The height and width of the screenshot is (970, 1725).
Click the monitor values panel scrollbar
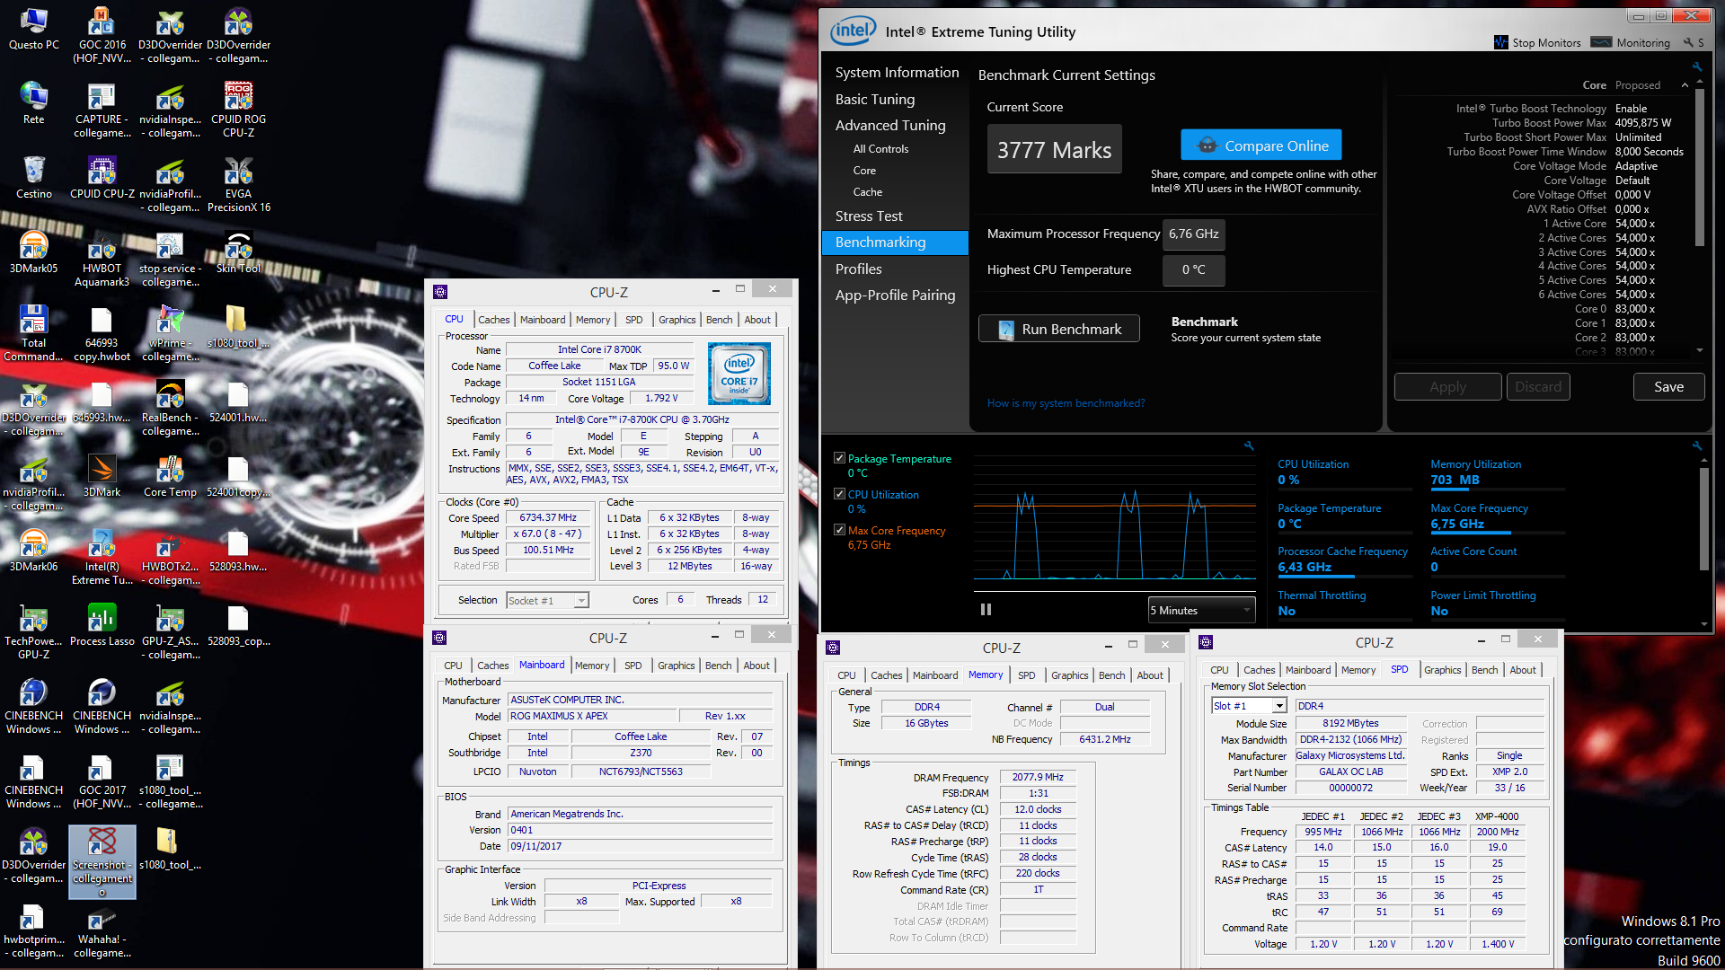pos(1703,519)
